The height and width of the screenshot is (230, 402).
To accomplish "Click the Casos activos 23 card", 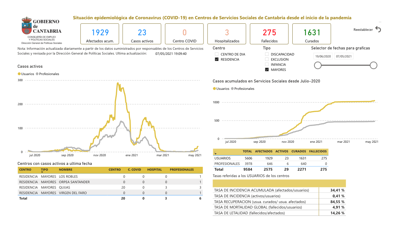I will [142, 34].
